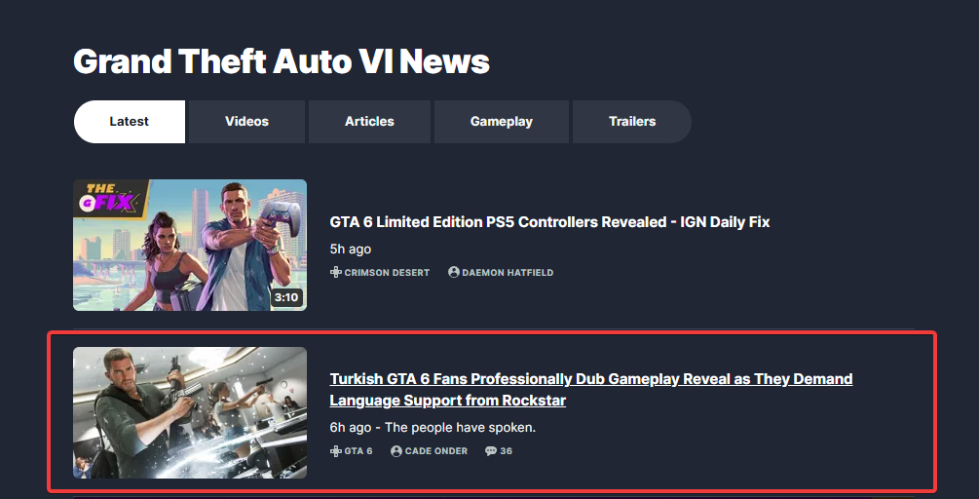Open GTA 6 Limited Edition PS5 Controllers headline
Viewport: 979px width, 499px height.
pyautogui.click(x=549, y=221)
